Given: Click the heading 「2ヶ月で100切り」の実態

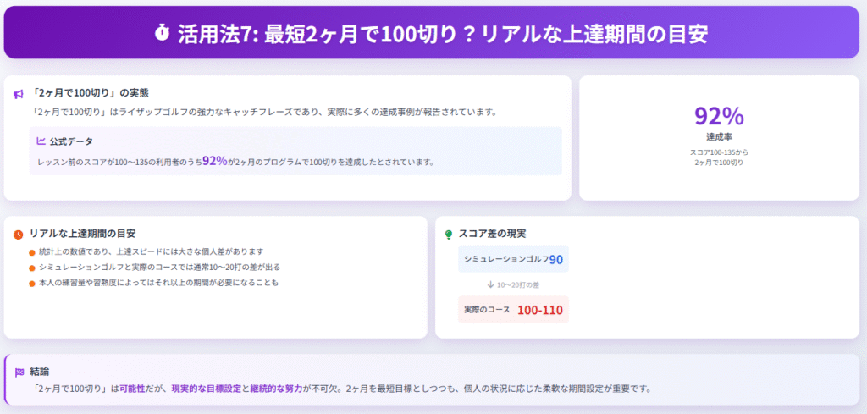Looking at the screenshot, I should click(x=91, y=93).
